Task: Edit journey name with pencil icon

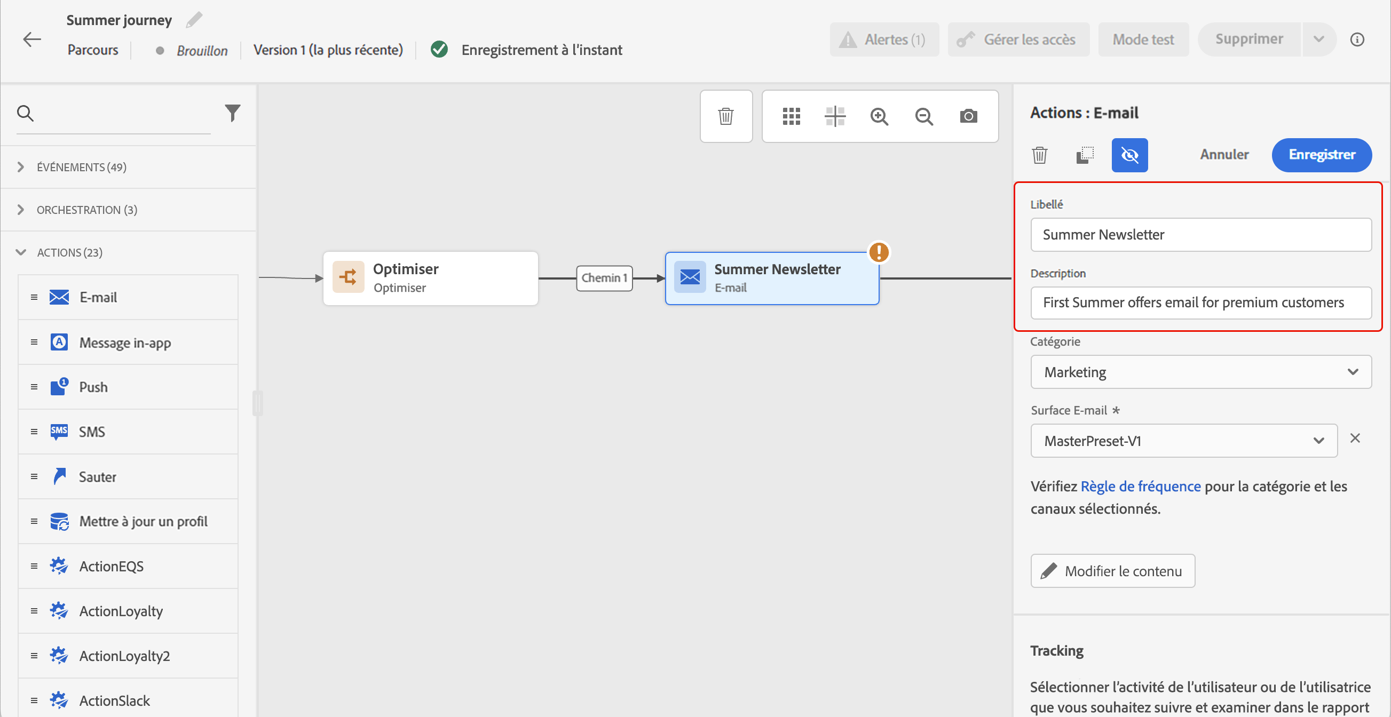Action: 194,20
